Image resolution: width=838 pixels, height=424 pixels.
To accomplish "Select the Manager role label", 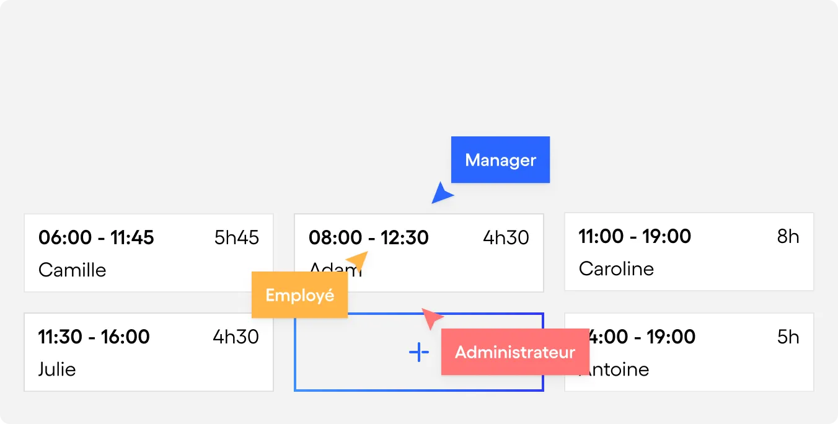I will pos(500,159).
